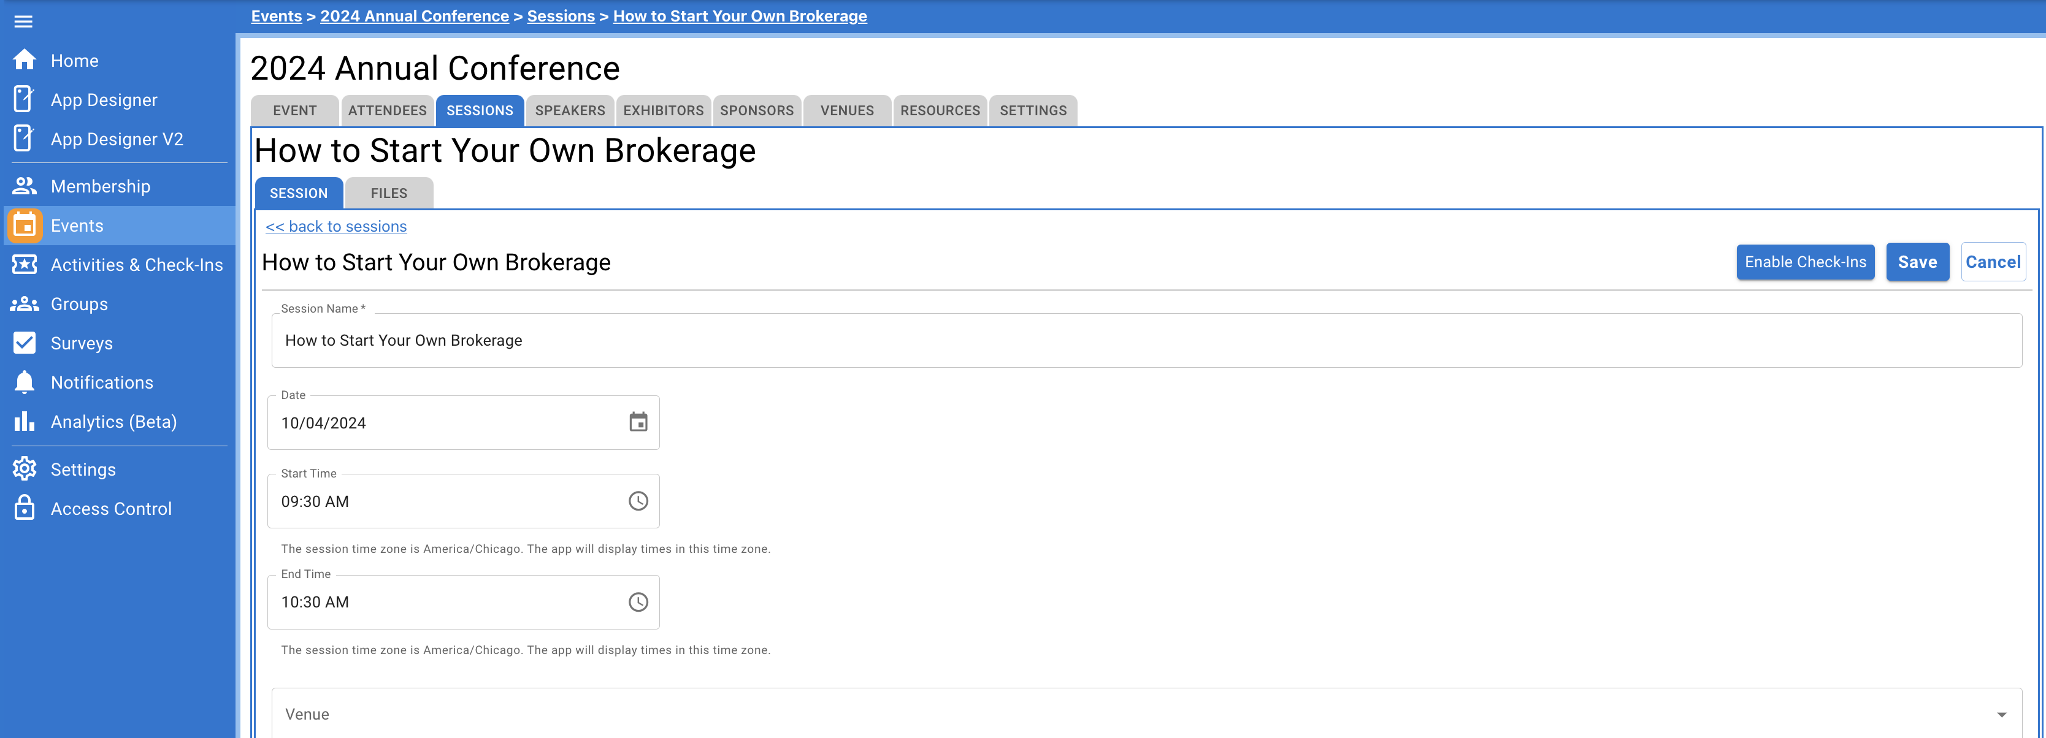This screenshot has height=738, width=2046.
Task: Select the Surveys checkmark icon
Action: coord(25,343)
